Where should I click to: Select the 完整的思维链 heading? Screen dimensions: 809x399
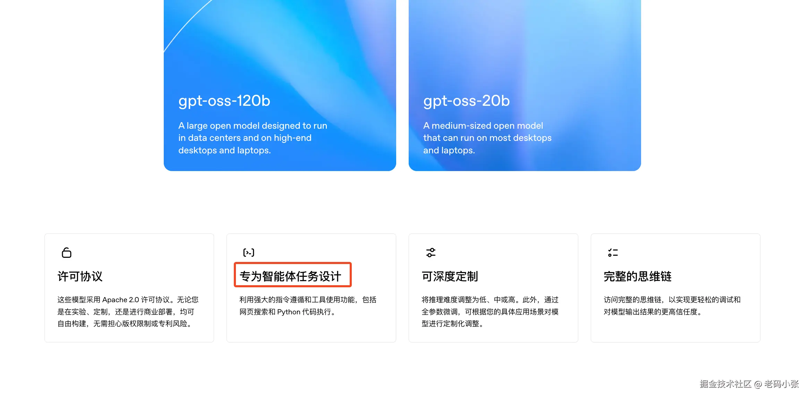pos(638,277)
